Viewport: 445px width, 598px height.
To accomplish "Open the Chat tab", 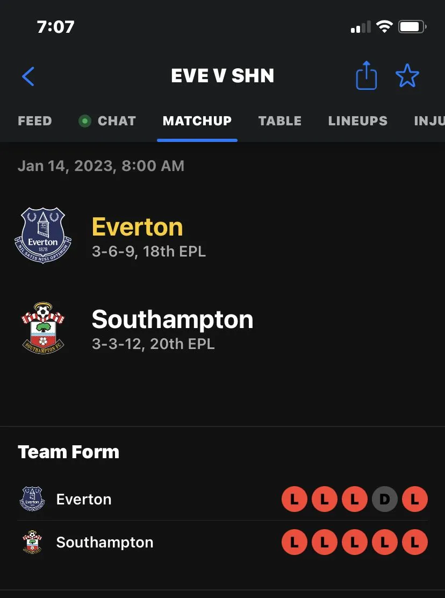I will [x=117, y=121].
